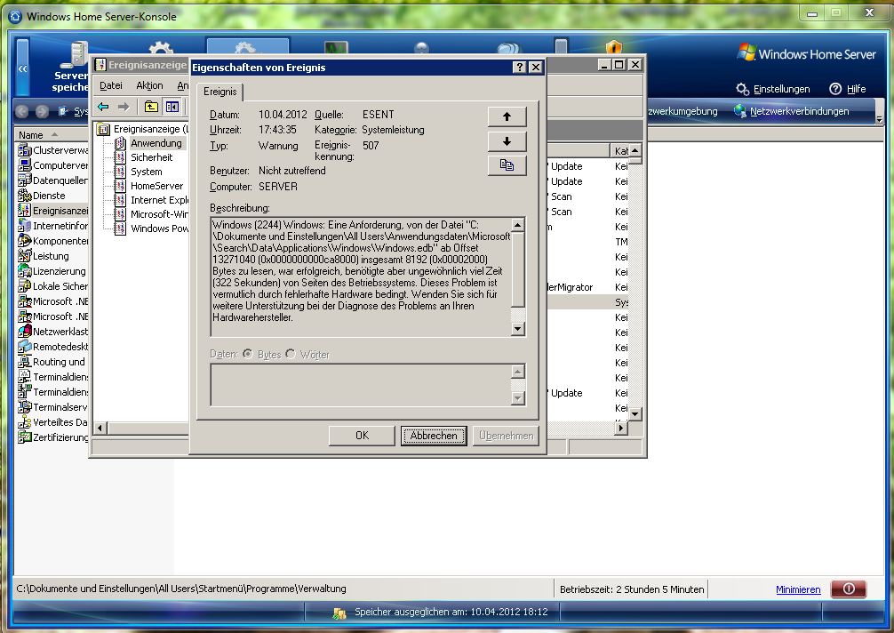
Task: Click the Lokale Sicherheit icon in the Name list
Action: pyautogui.click(x=25, y=286)
